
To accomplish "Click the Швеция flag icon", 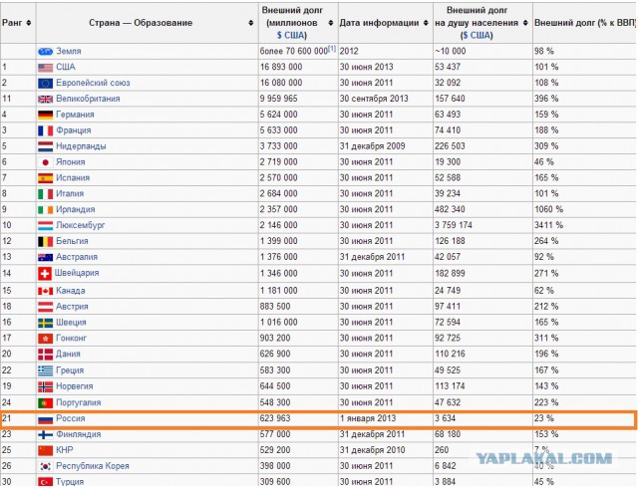I will point(45,323).
